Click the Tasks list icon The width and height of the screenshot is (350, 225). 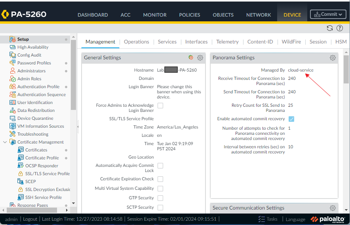point(261,219)
